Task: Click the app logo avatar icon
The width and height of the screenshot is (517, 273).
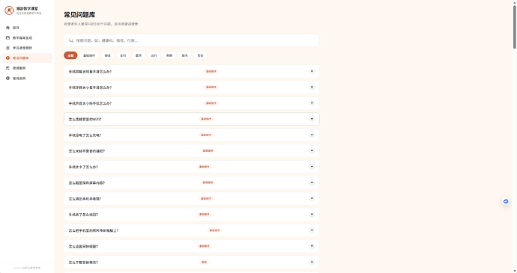Action: (9, 10)
